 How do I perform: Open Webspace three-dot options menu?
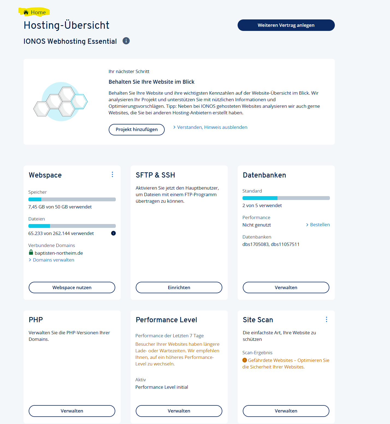click(112, 175)
